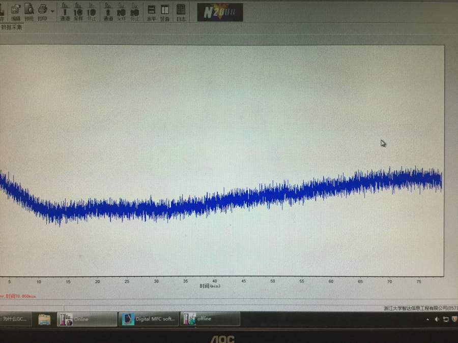Click the 时间(min) axis label

[x=210, y=286]
